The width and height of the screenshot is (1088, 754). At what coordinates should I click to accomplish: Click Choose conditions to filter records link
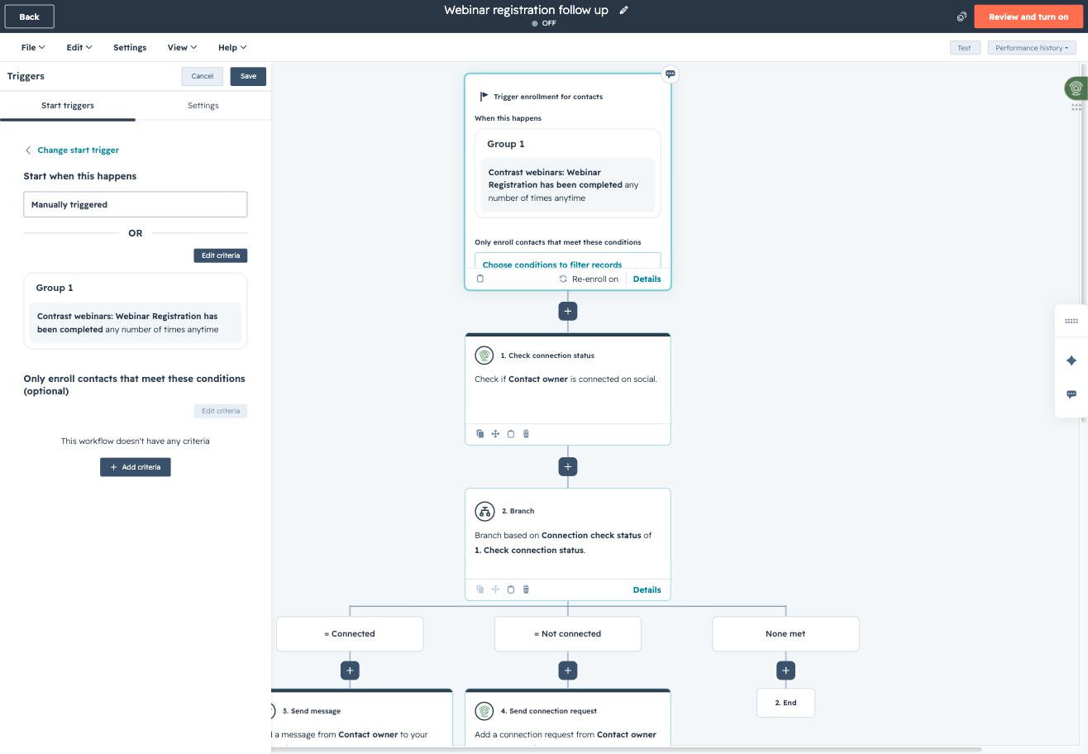tap(552, 265)
